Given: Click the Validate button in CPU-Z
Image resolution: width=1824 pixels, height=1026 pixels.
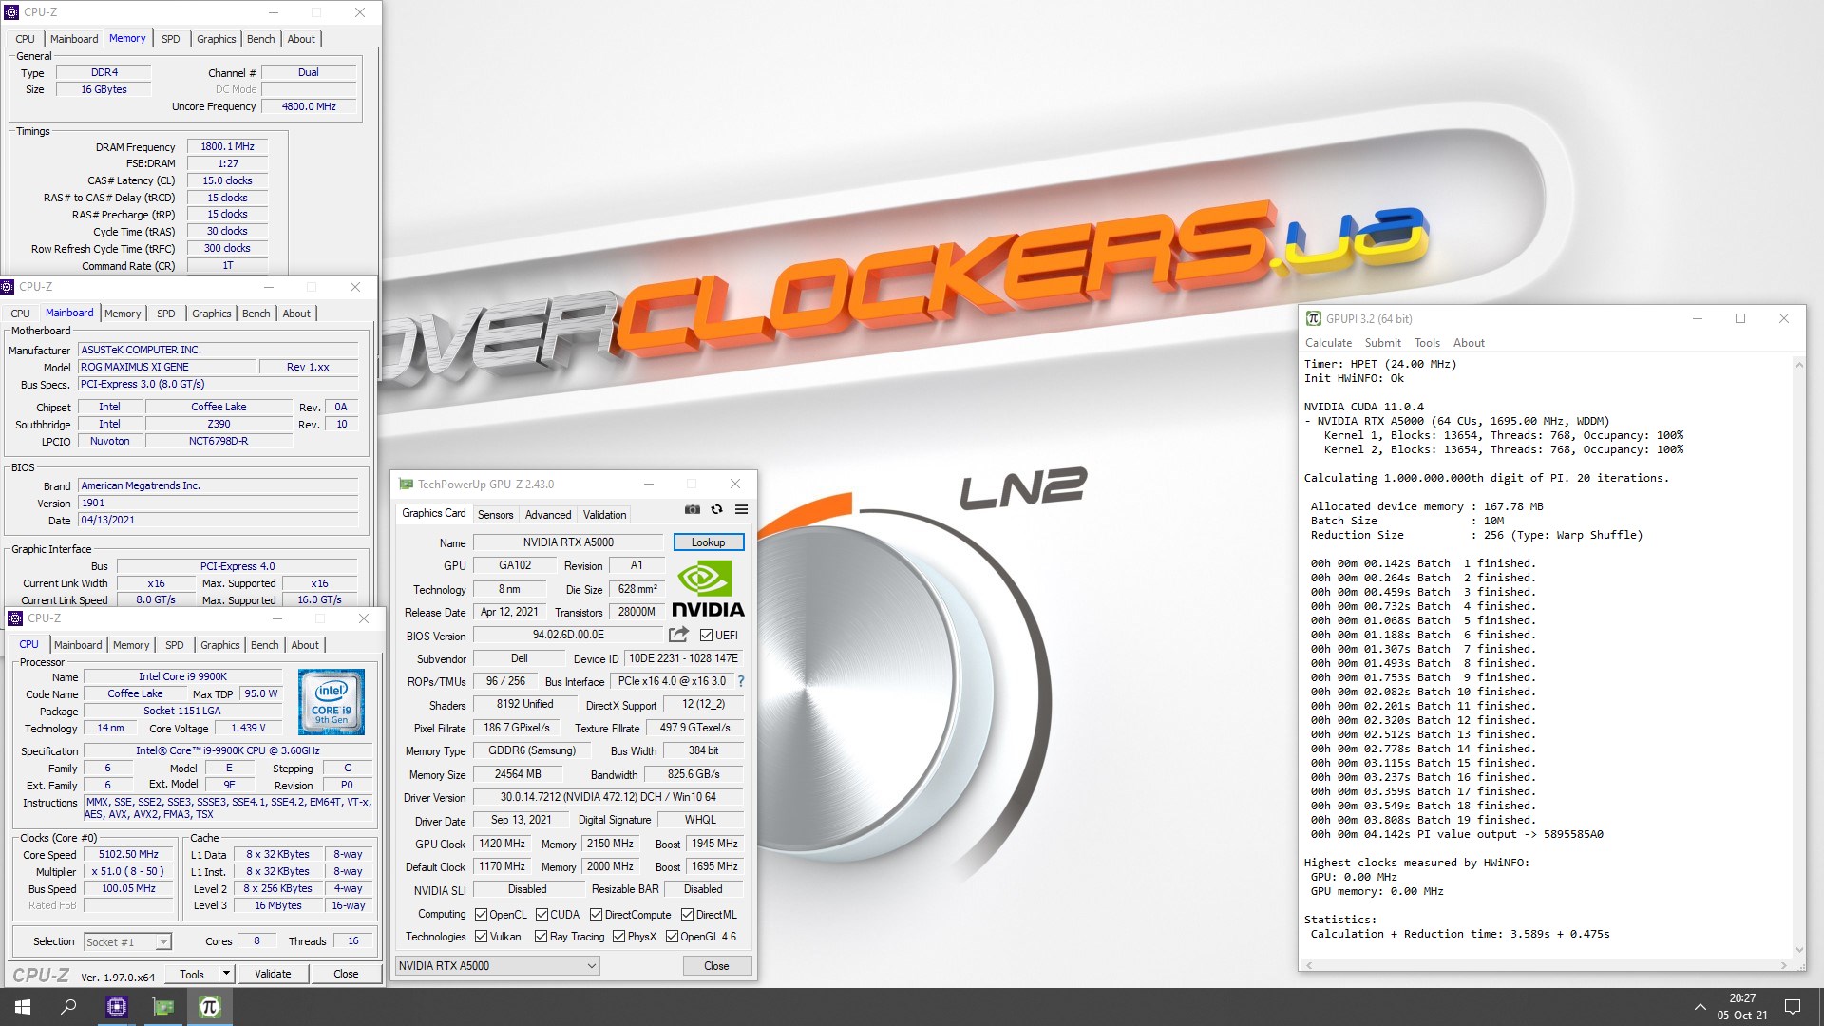Looking at the screenshot, I should (x=274, y=974).
